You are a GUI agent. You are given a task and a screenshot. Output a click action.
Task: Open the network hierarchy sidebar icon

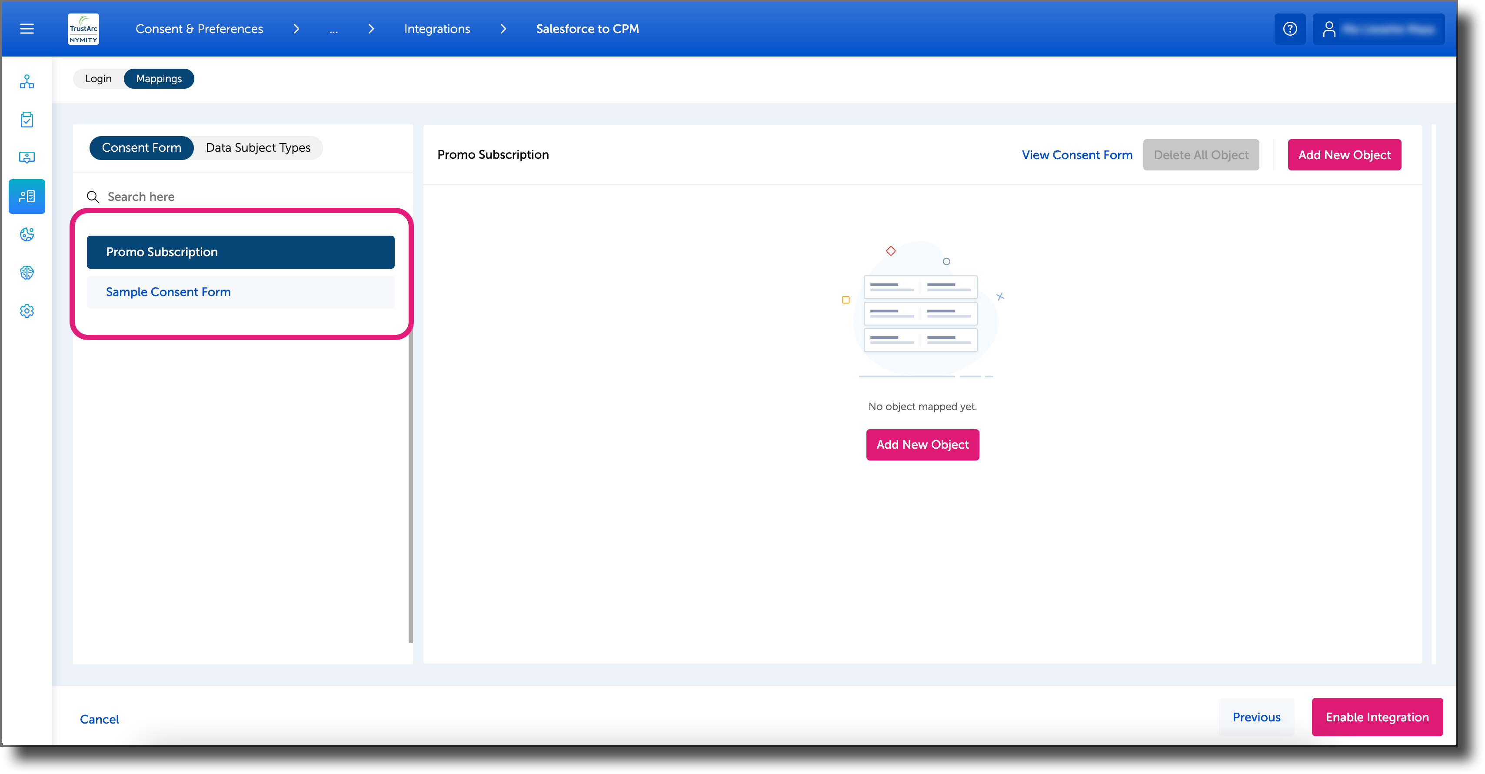tap(27, 82)
